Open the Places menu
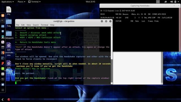181x102 pixels. point(21,2)
